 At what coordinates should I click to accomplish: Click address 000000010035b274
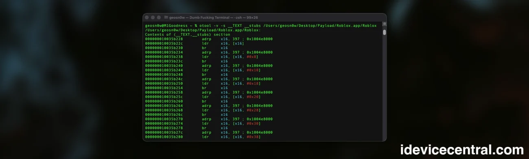pyautogui.click(x=164, y=124)
